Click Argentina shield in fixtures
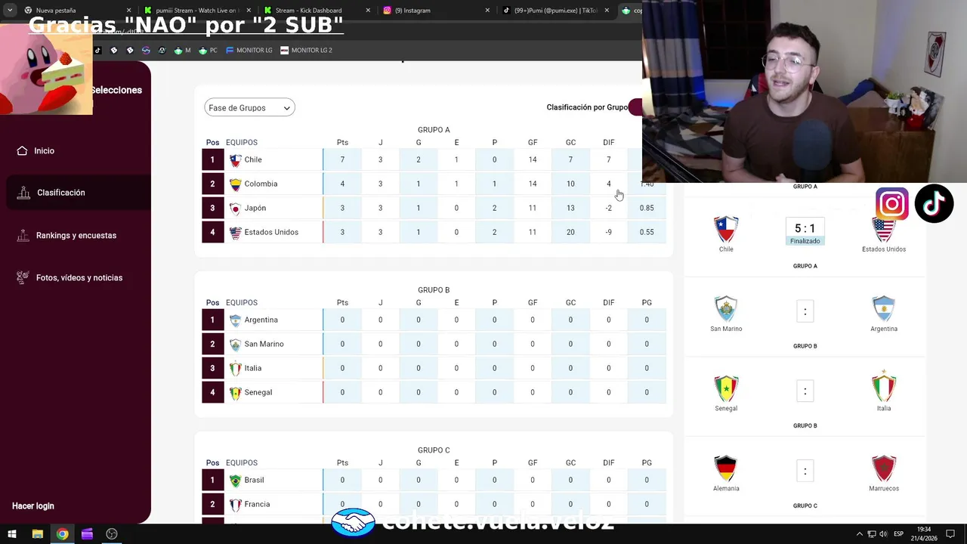Image resolution: width=967 pixels, height=544 pixels. coord(883,309)
